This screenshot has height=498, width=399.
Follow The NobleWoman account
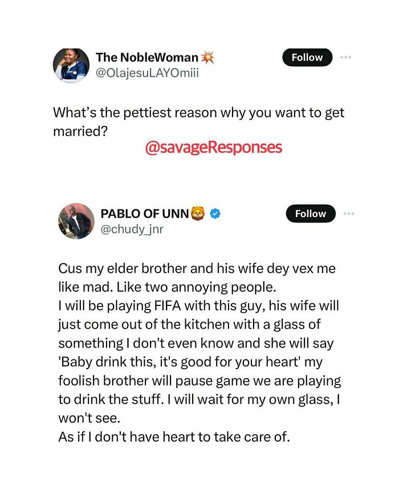click(x=307, y=57)
